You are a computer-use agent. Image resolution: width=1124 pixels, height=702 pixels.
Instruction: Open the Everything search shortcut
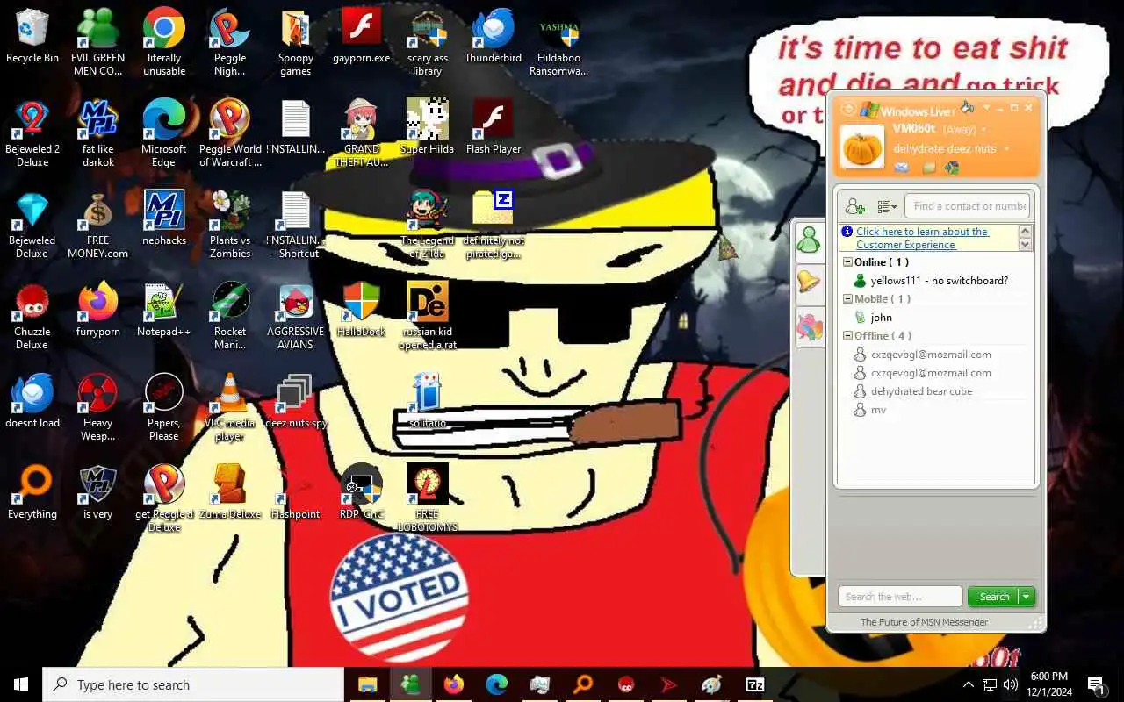pos(32,492)
